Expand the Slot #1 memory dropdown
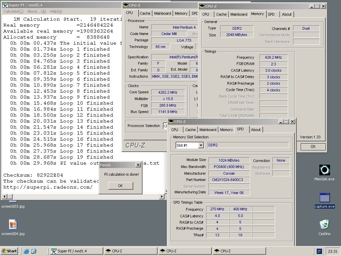This screenshot has width=341, height=256. click(201, 145)
